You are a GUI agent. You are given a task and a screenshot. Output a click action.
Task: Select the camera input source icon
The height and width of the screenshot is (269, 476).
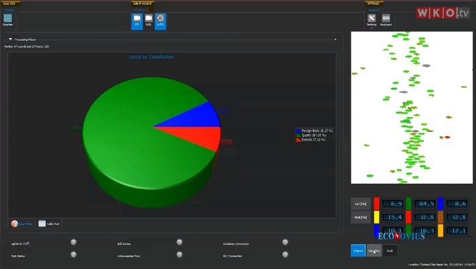(149, 20)
